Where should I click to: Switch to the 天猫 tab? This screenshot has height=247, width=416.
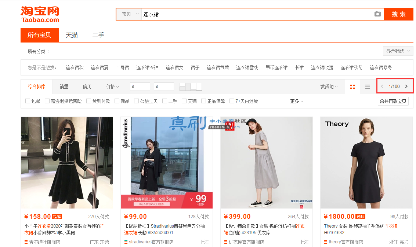(72, 35)
